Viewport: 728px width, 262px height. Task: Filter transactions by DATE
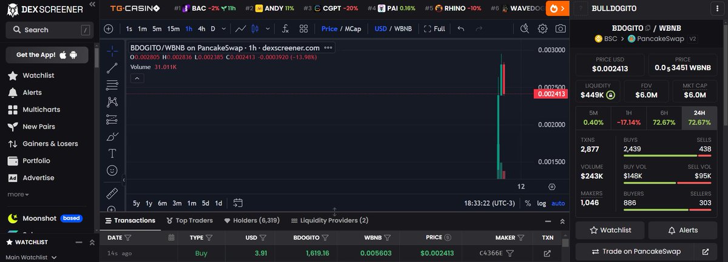coord(128,238)
